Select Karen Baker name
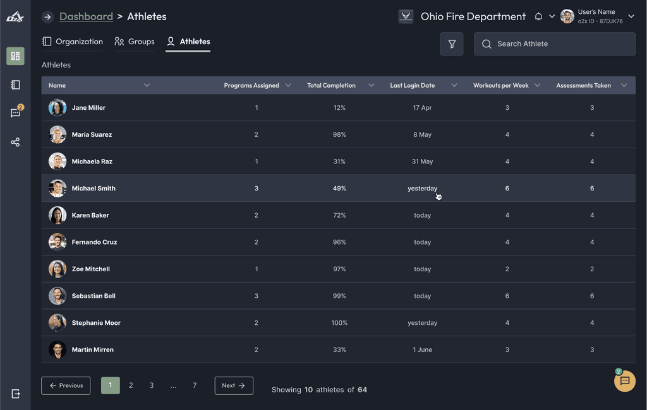The image size is (647, 410). click(x=90, y=215)
